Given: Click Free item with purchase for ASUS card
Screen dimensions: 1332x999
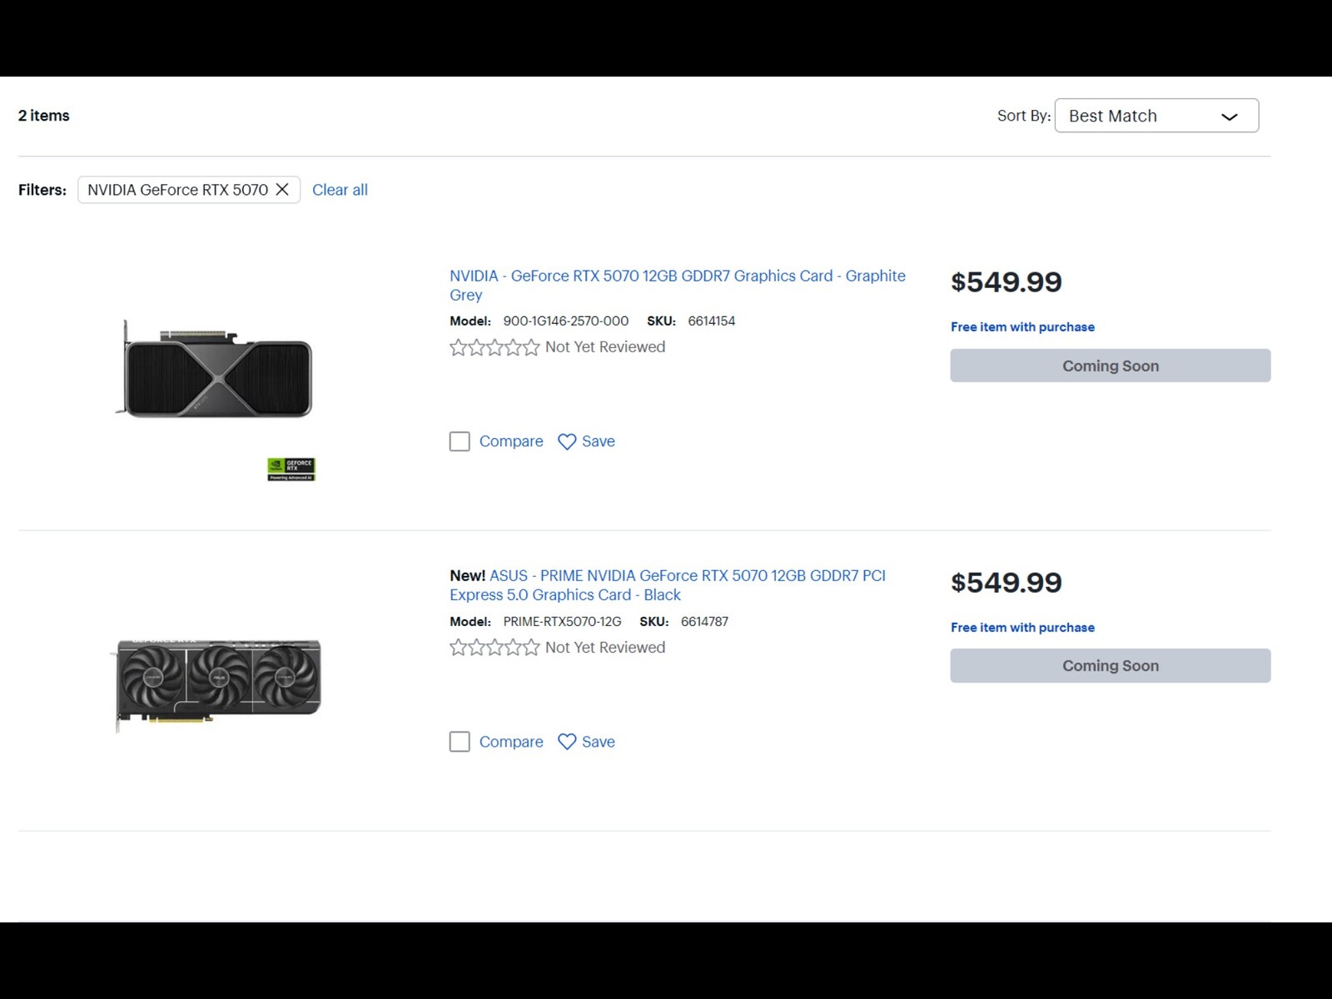Looking at the screenshot, I should 1022,628.
